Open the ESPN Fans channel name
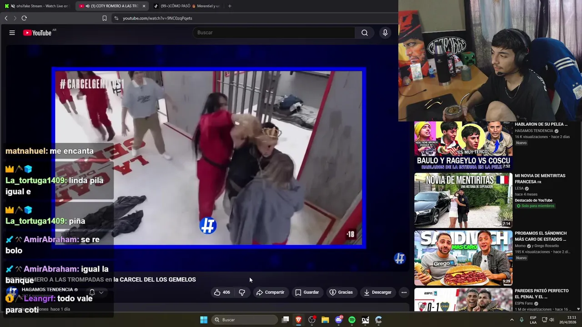The image size is (582, 327). pos(524,303)
